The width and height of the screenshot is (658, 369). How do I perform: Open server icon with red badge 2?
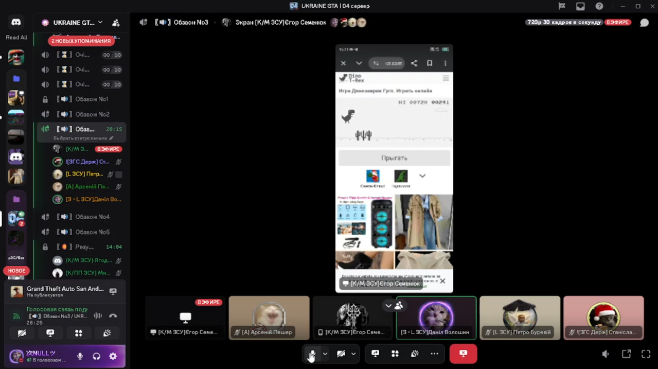pyautogui.click(x=16, y=219)
